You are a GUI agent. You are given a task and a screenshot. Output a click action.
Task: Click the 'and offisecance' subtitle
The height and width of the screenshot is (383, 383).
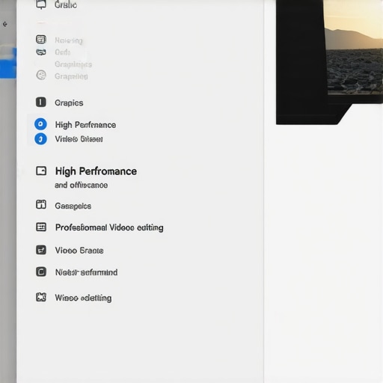tap(82, 185)
